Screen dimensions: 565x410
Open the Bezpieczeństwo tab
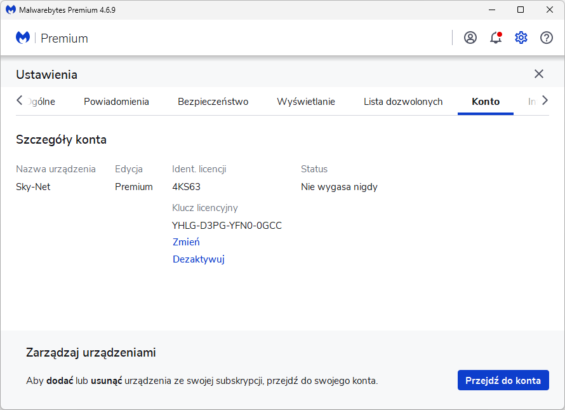tap(213, 102)
